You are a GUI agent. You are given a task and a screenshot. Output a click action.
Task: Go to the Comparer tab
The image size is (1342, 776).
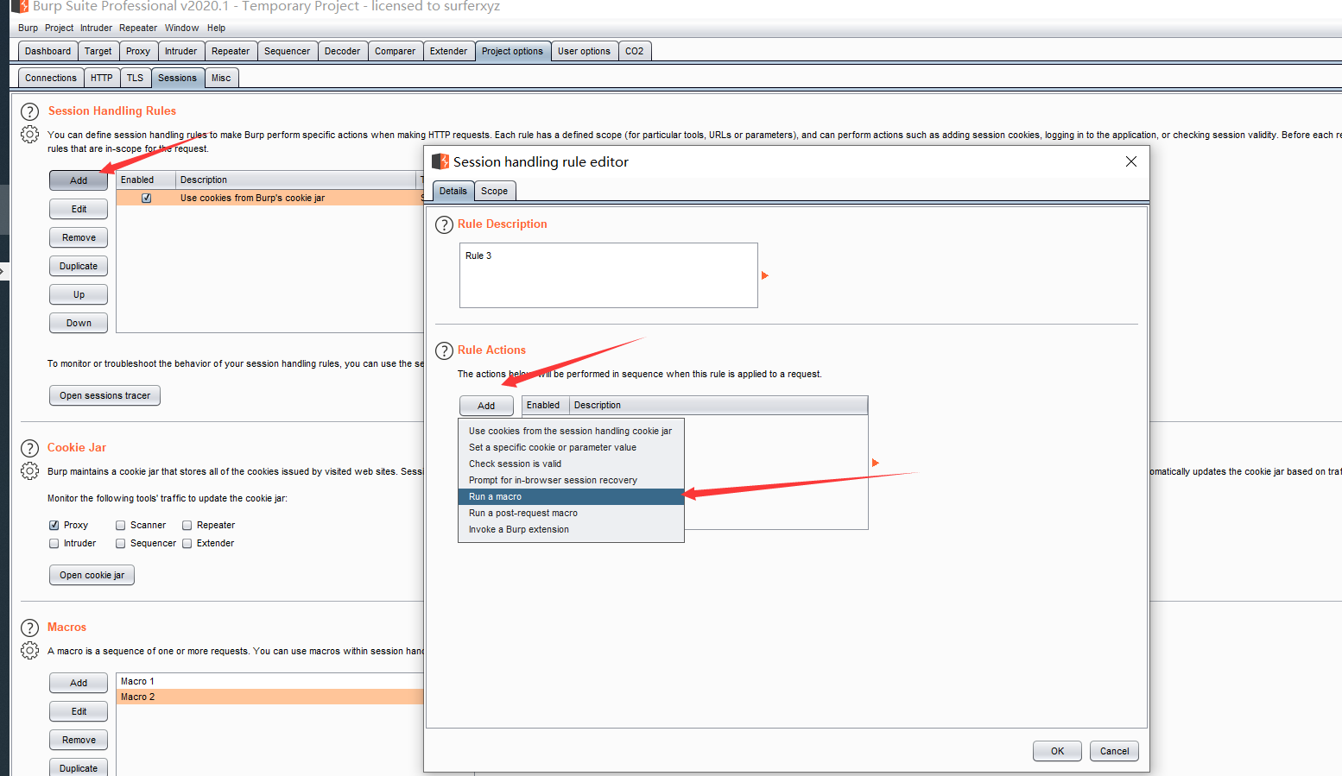395,51
